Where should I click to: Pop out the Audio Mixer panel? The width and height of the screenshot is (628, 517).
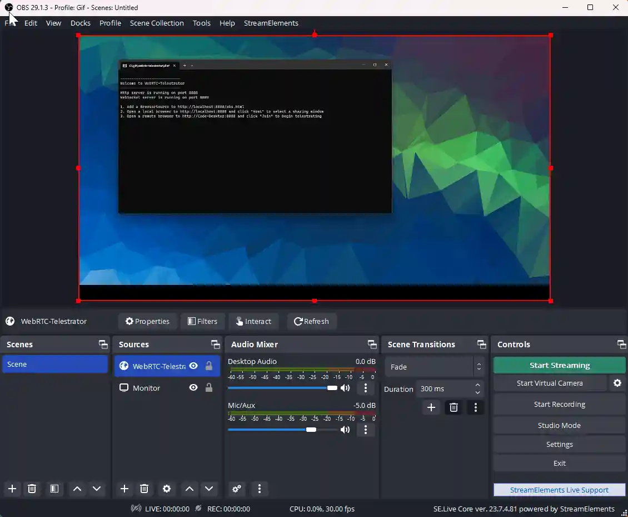(373, 344)
